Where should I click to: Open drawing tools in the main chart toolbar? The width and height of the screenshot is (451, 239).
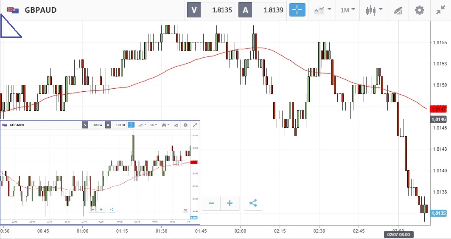click(398, 10)
